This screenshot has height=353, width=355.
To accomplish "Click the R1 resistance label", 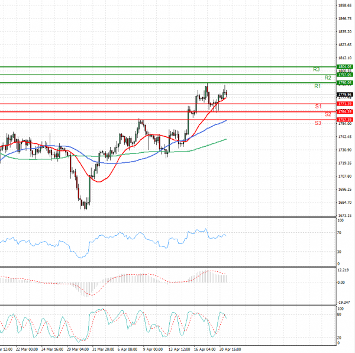I will (317, 86).
